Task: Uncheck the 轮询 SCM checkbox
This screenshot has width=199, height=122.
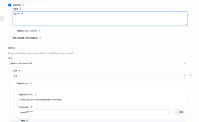Action: pos(10,5)
